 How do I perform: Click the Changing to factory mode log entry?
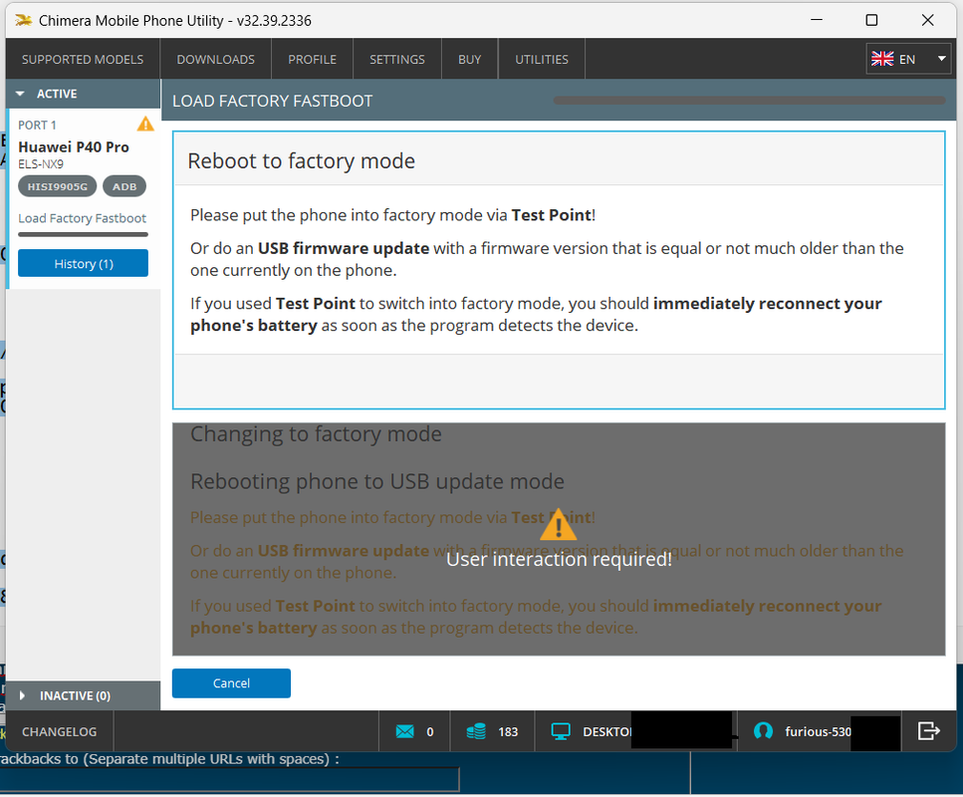tap(316, 433)
